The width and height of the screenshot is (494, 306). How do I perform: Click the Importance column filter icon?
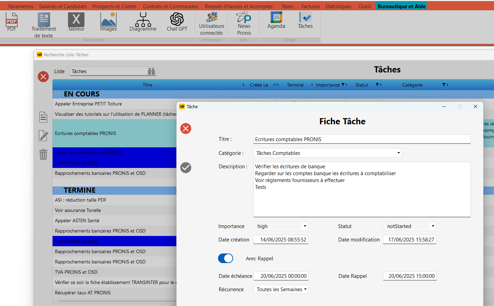tap(343, 85)
